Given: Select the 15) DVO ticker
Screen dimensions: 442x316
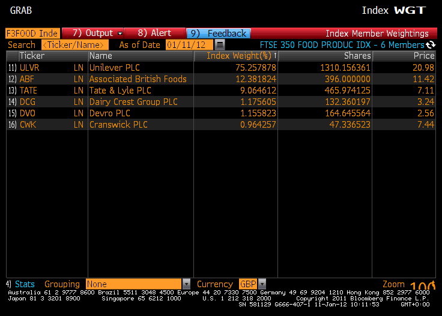Looking at the screenshot, I should coord(28,113).
